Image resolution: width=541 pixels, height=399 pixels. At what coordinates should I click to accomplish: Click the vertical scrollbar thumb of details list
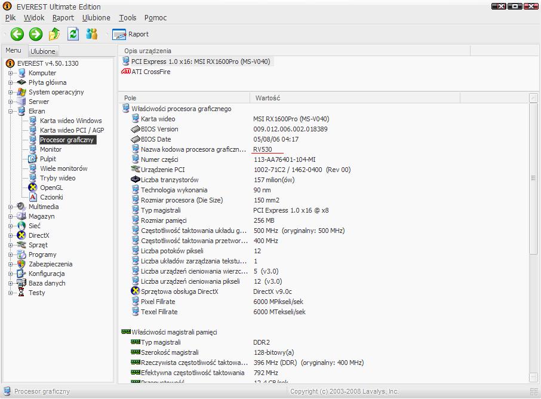pos(533,178)
